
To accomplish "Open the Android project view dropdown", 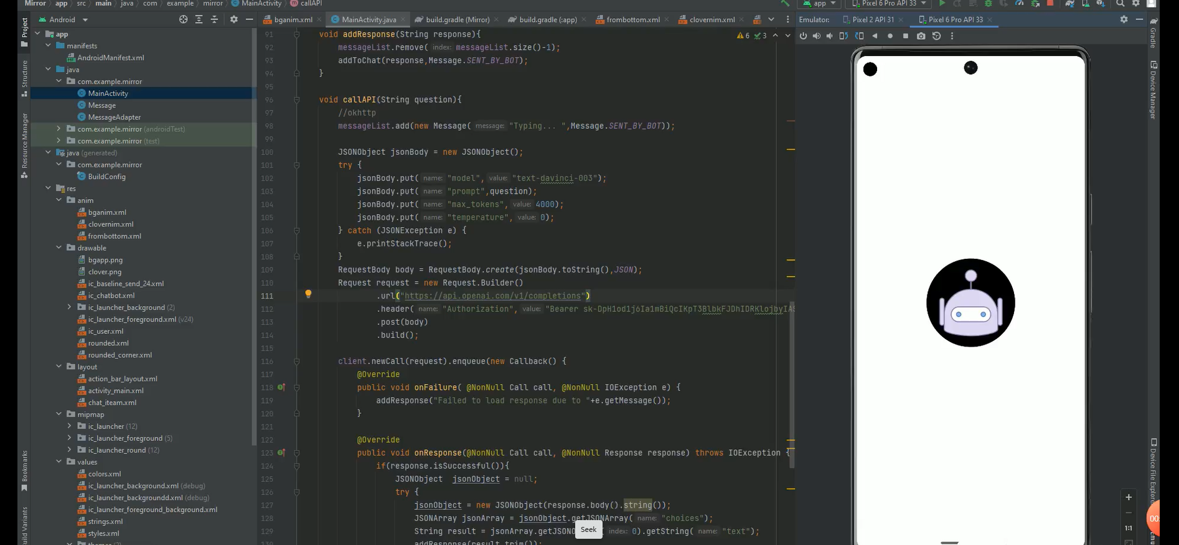I will tap(85, 20).
